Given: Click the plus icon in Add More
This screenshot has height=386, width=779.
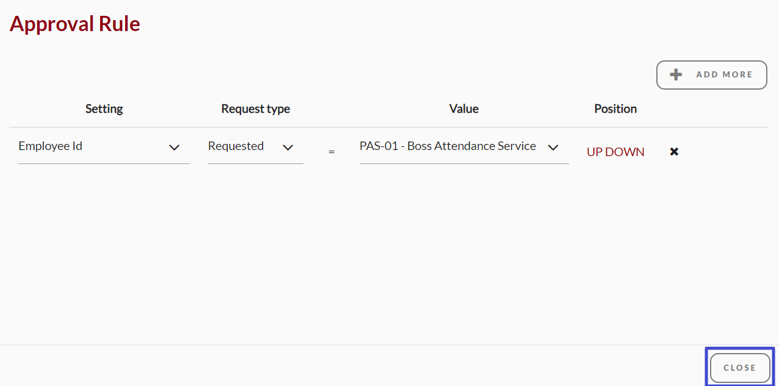Looking at the screenshot, I should point(676,74).
